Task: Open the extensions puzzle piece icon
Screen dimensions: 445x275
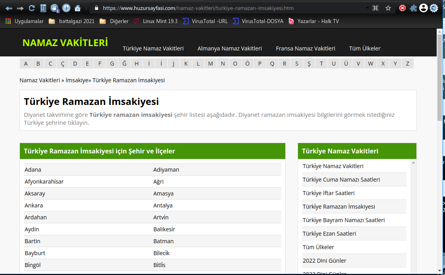Action: point(413,8)
